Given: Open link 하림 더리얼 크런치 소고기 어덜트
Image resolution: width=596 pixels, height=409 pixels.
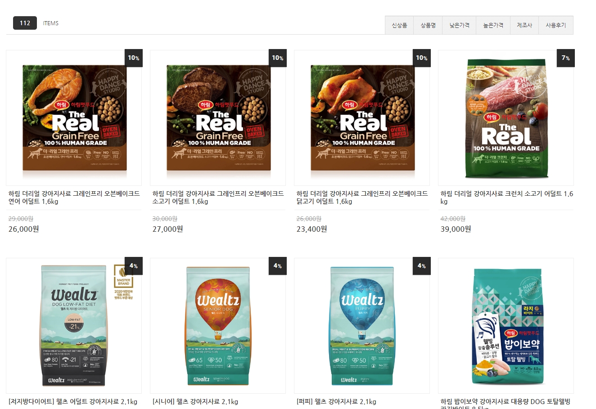Looking at the screenshot, I should click(x=506, y=198).
